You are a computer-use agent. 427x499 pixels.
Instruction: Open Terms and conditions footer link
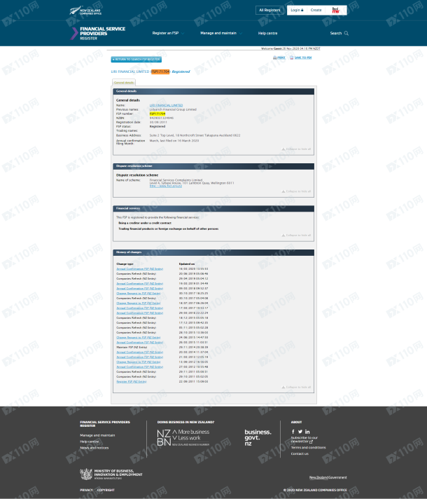[308, 447]
